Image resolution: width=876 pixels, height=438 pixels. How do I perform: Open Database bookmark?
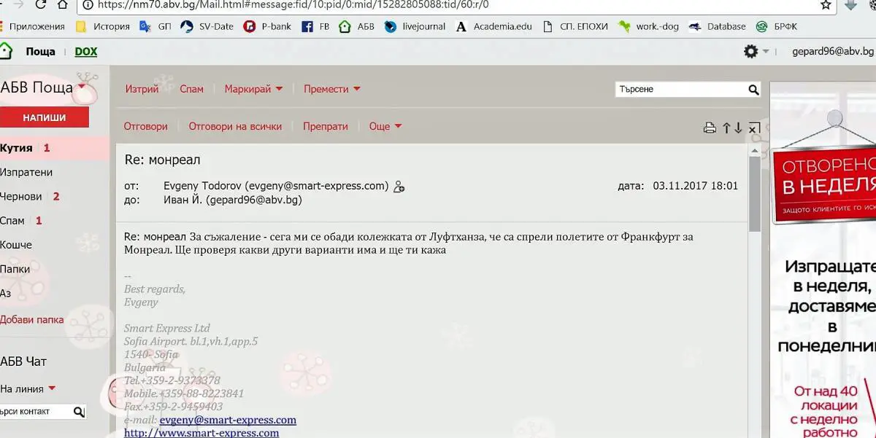point(718,26)
